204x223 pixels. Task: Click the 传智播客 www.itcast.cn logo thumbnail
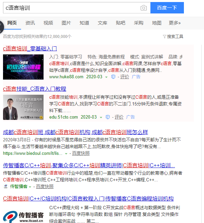[x=23, y=216]
